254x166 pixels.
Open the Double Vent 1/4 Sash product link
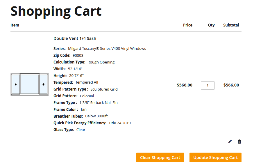pos(75,38)
